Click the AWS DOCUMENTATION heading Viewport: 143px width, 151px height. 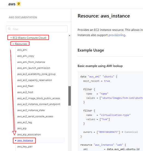[23, 17]
